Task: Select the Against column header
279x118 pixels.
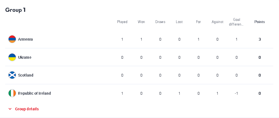Action: 217,22
